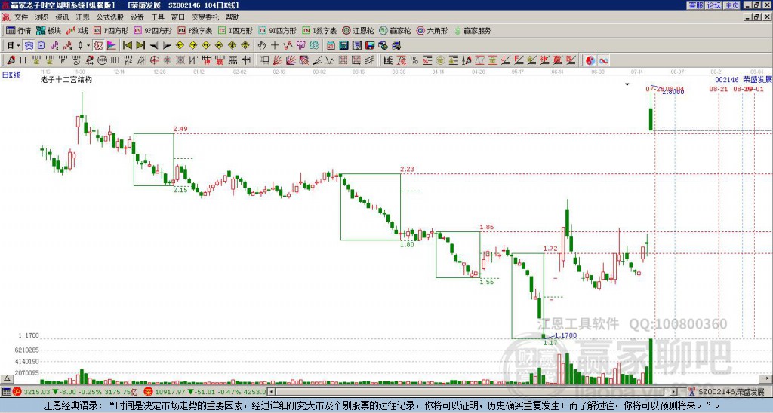
Task: Click the horizontal scrollbar right arrow
Action: pos(674,392)
